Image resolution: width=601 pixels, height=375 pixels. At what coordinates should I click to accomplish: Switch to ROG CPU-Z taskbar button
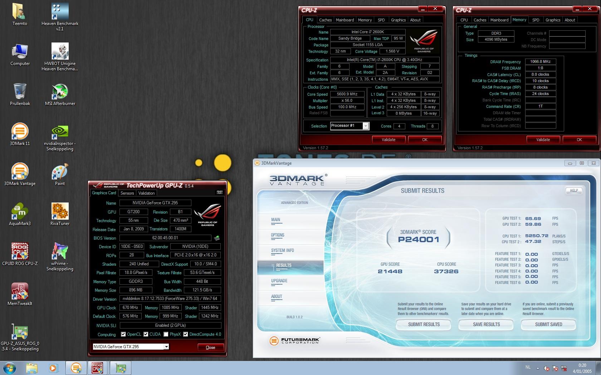point(97,368)
